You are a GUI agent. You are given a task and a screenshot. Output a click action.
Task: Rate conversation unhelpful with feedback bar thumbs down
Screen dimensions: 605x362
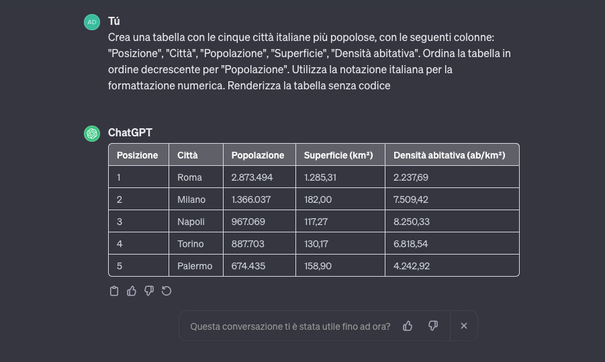tap(433, 326)
